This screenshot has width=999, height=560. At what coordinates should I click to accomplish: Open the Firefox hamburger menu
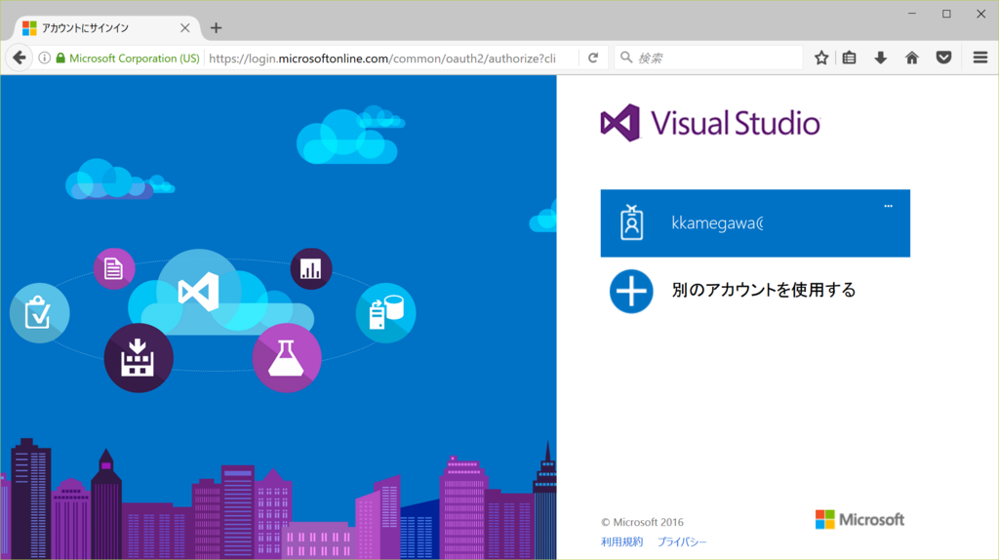980,58
